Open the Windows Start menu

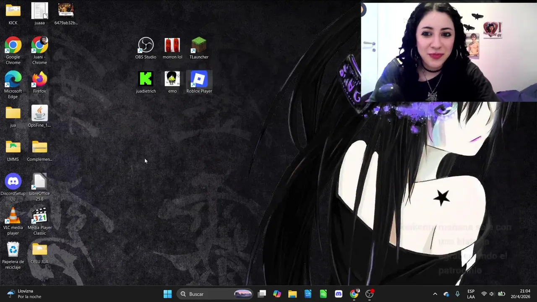(x=167, y=294)
